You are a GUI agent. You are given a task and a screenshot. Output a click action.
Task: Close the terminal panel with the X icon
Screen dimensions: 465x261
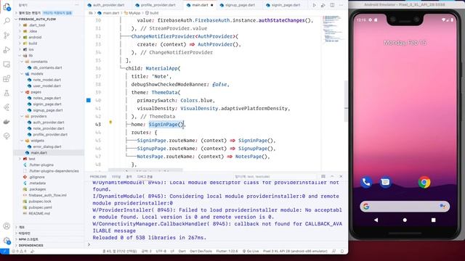click(341, 176)
